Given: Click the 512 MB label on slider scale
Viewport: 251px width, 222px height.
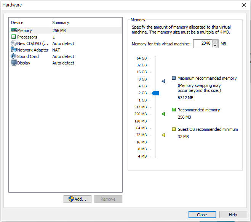Looking at the screenshot, I should (141, 107).
